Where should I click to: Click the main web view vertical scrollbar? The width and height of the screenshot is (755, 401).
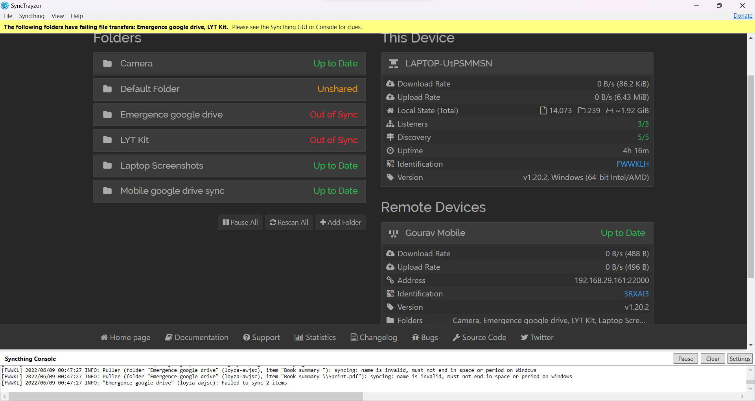click(751, 177)
